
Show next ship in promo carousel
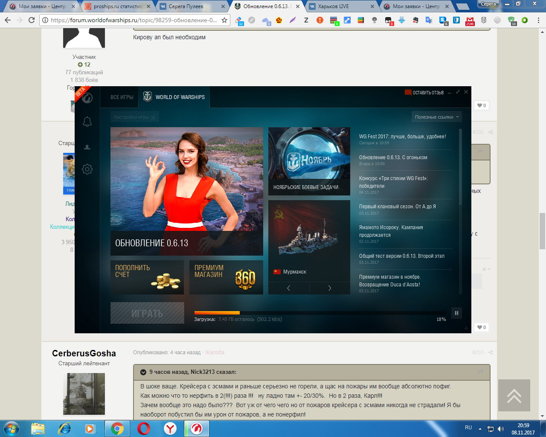[330, 288]
